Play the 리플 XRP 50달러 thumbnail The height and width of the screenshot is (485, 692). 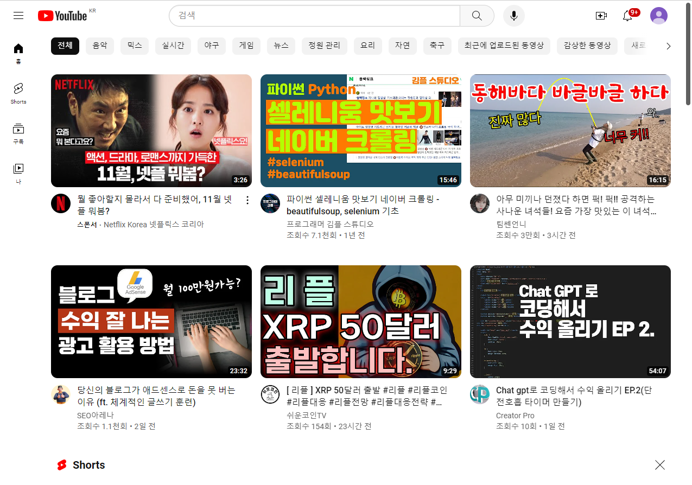point(361,322)
